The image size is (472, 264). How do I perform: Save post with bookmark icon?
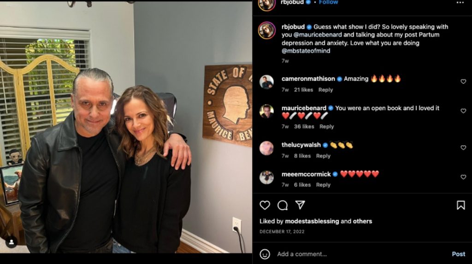[460, 205]
